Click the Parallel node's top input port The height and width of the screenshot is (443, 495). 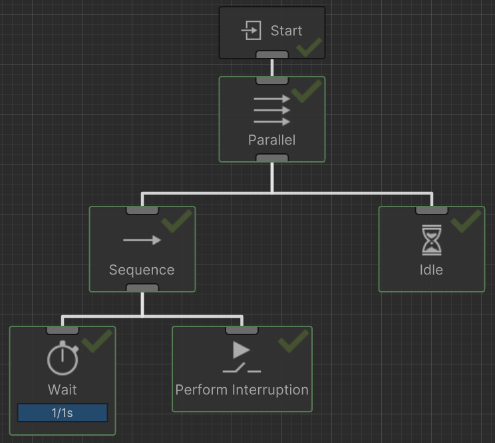[272, 80]
